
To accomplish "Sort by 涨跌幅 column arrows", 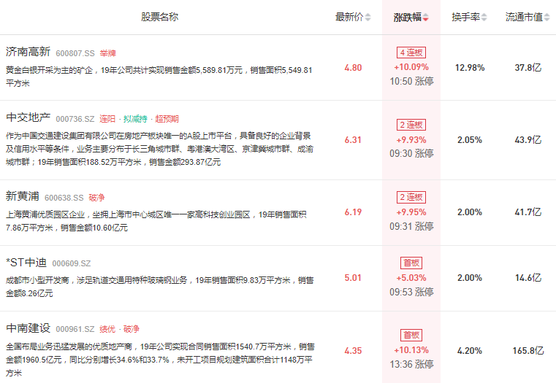I will (425, 17).
